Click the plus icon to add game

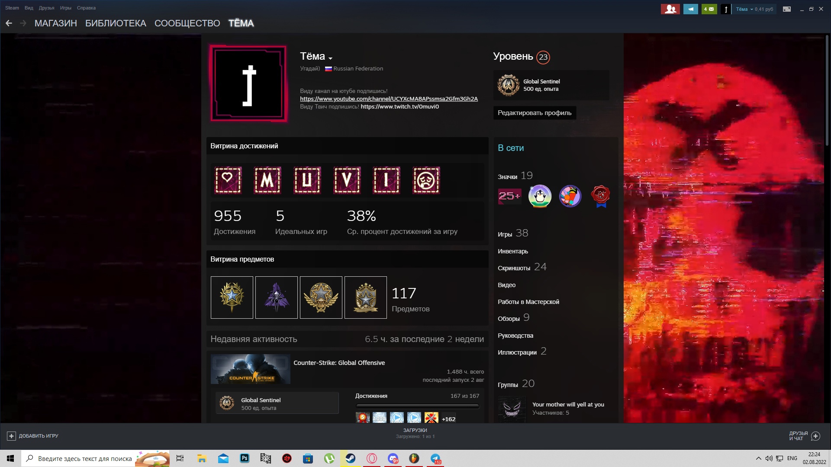pyautogui.click(x=11, y=436)
